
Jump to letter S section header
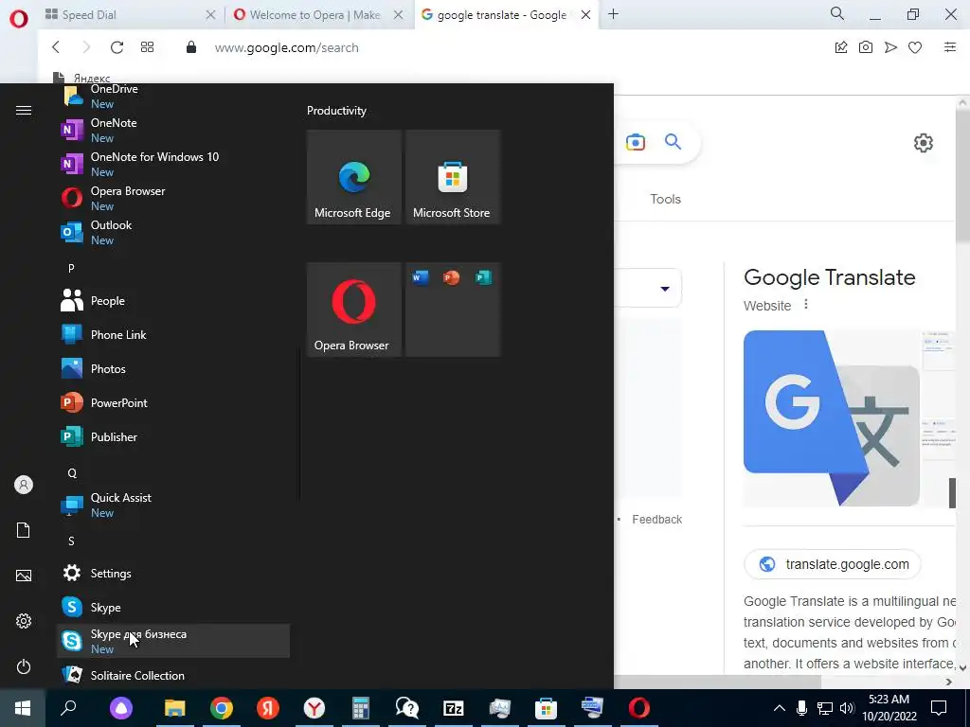[x=71, y=541]
